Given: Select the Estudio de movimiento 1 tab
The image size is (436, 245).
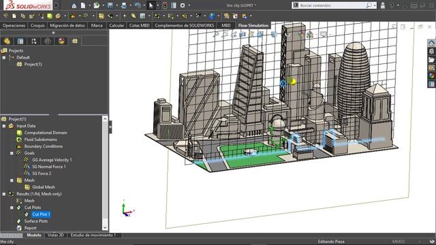Looking at the screenshot, I should tap(93, 235).
